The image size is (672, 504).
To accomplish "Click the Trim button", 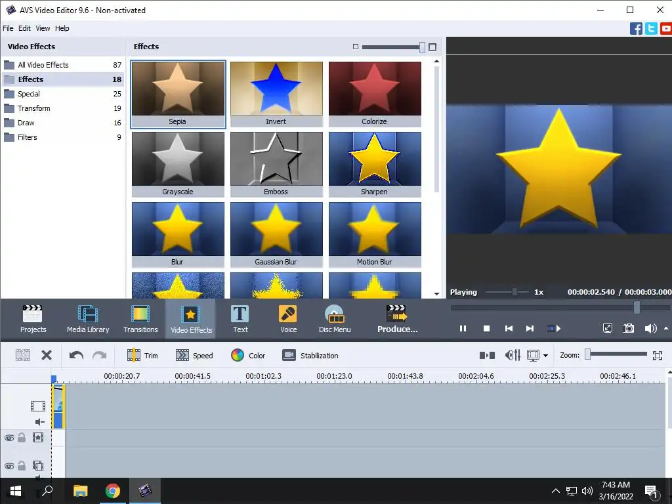I will coord(142,355).
